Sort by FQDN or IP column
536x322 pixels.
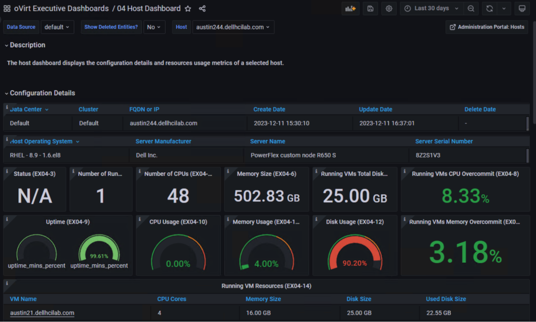coord(144,109)
